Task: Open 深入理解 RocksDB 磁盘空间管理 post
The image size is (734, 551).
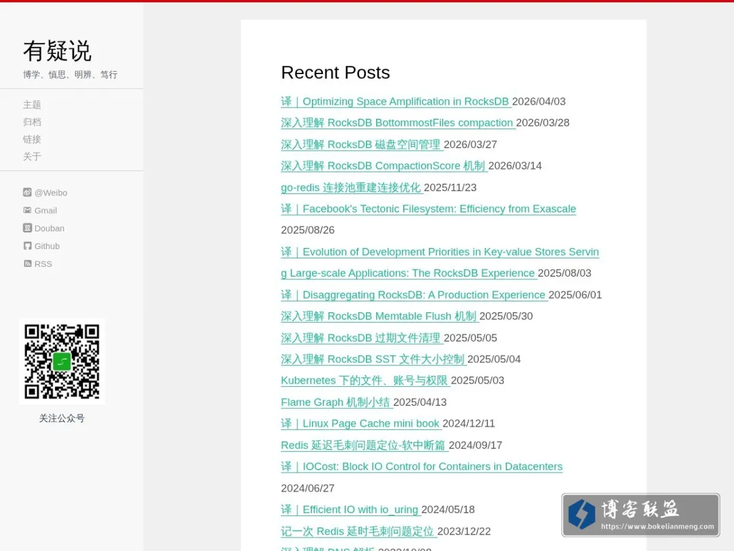Action: pyautogui.click(x=361, y=144)
